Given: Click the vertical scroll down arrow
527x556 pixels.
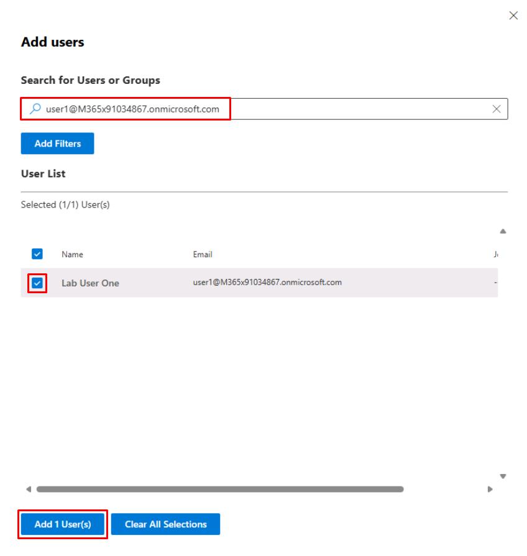Looking at the screenshot, I should (503, 476).
